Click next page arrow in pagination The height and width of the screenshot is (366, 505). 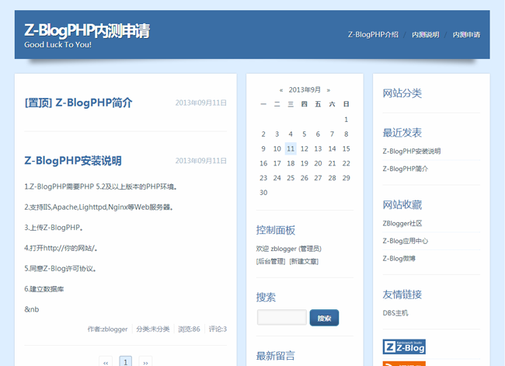click(x=145, y=362)
